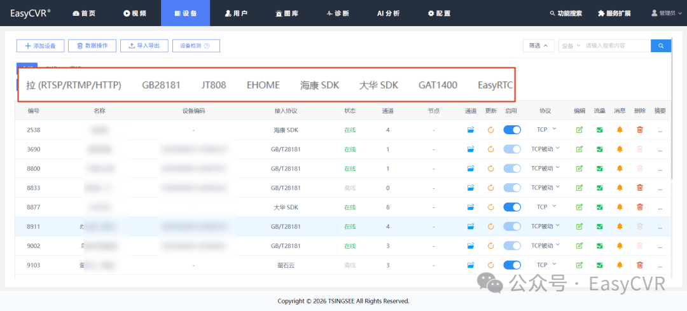Open 功能搜索 function search
The image size is (687, 311).
click(566, 13)
